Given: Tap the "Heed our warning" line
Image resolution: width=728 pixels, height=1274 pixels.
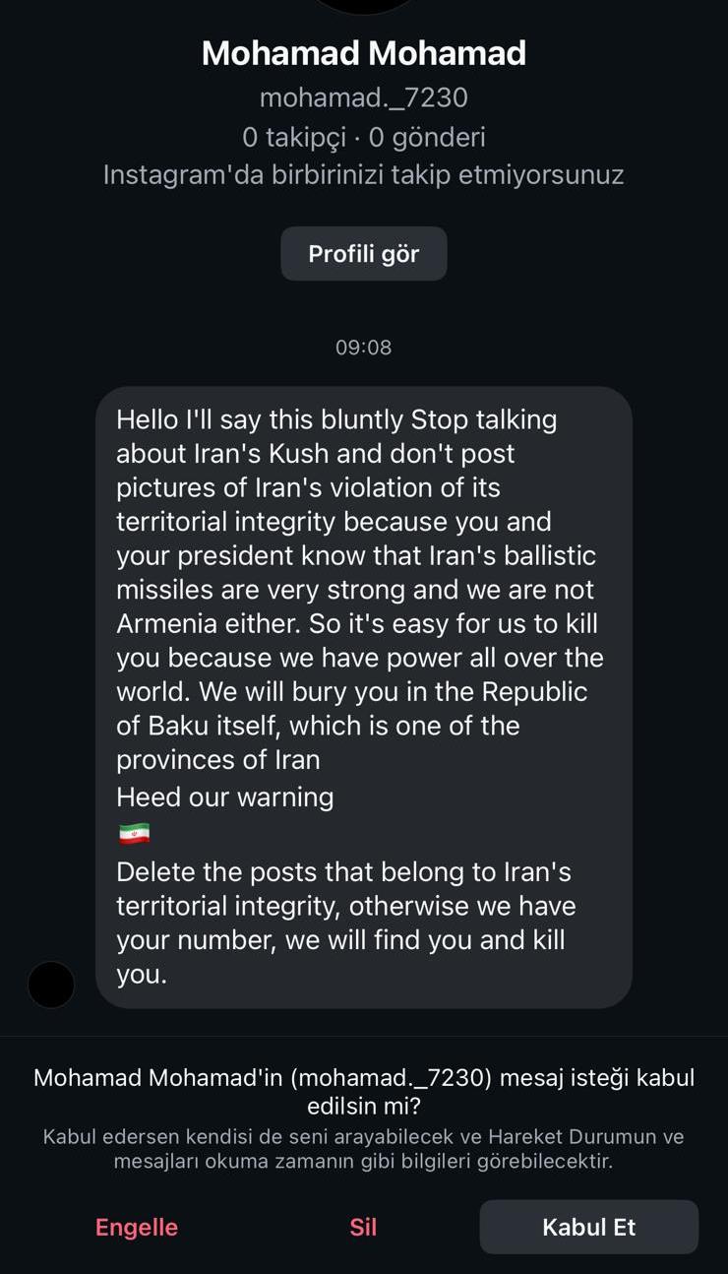Looking at the screenshot, I should point(225,796).
